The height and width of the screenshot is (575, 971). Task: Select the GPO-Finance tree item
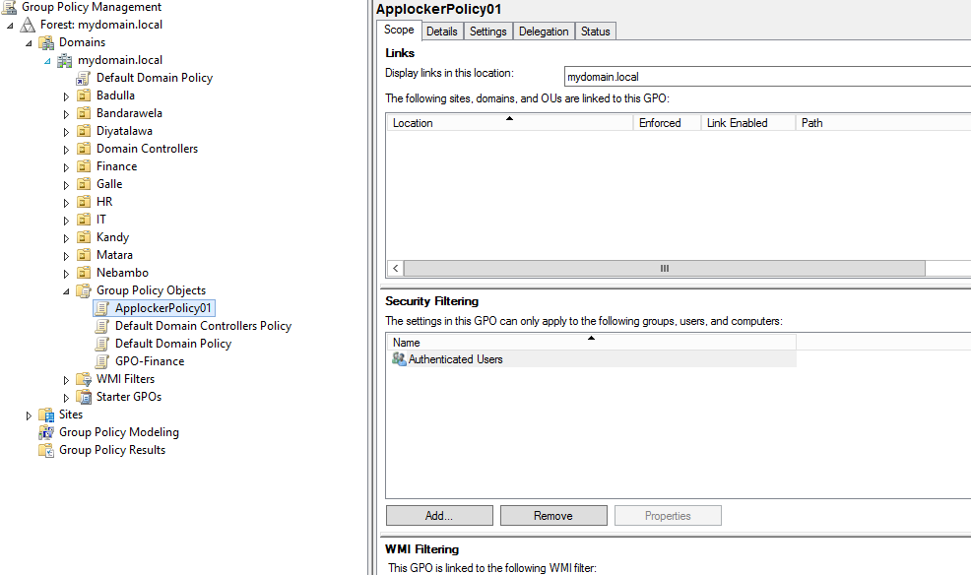pyautogui.click(x=150, y=361)
